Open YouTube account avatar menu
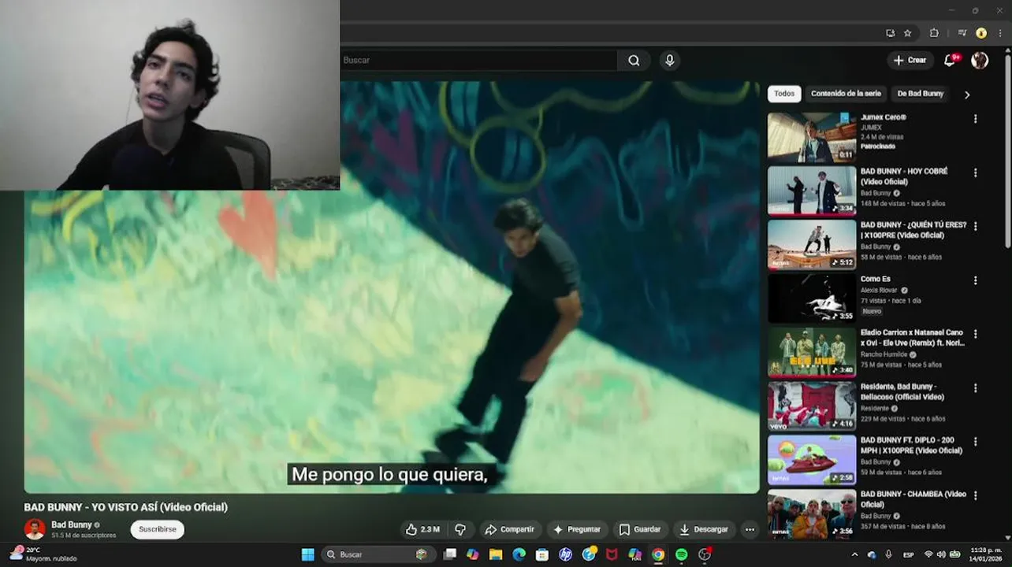 [x=980, y=61]
